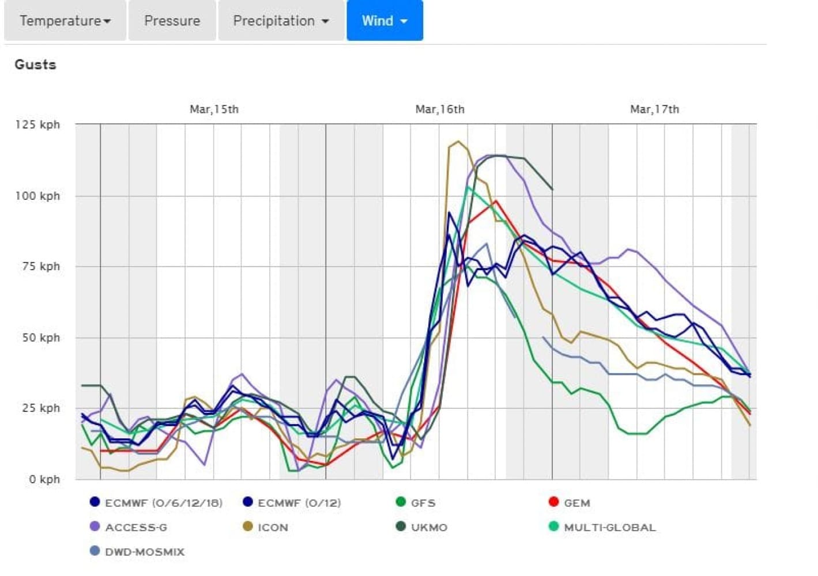Toggle the DWD-MOSMIX series visibility
Image resolution: width=818 pixels, height=576 pixels.
coord(144,551)
